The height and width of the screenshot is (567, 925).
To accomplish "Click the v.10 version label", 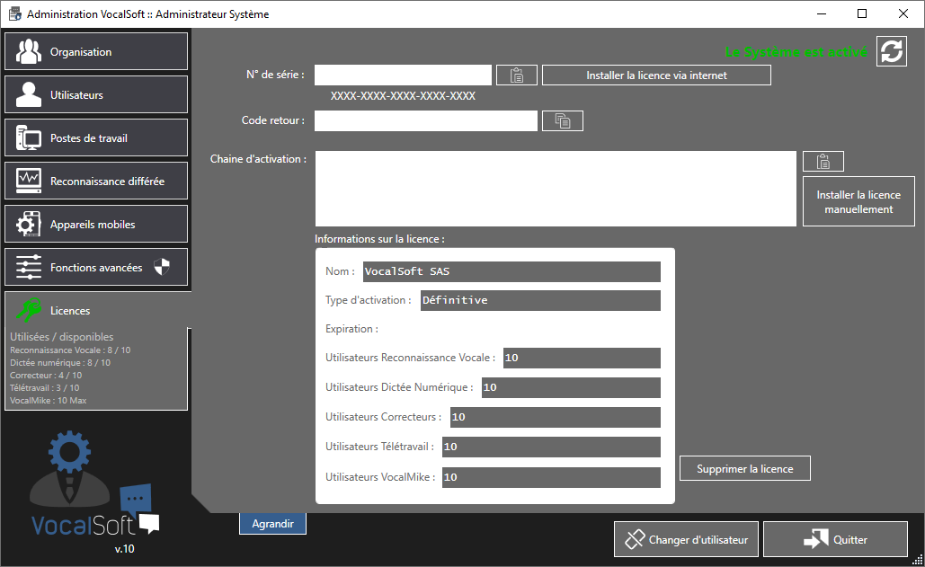I will (124, 549).
